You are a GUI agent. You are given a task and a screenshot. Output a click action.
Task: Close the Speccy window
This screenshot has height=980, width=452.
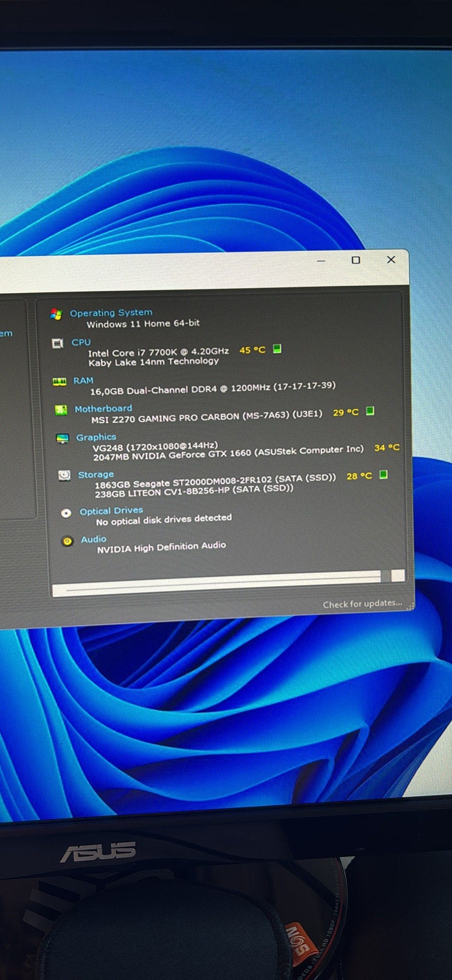[391, 259]
